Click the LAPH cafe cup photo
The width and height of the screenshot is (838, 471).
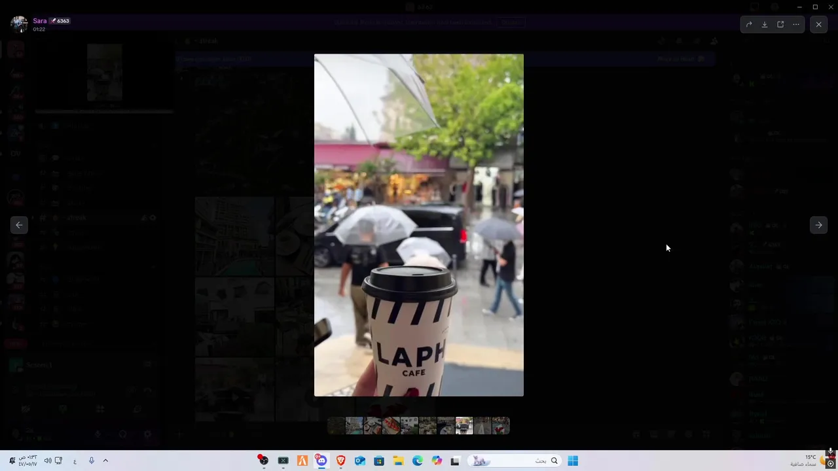419,225
